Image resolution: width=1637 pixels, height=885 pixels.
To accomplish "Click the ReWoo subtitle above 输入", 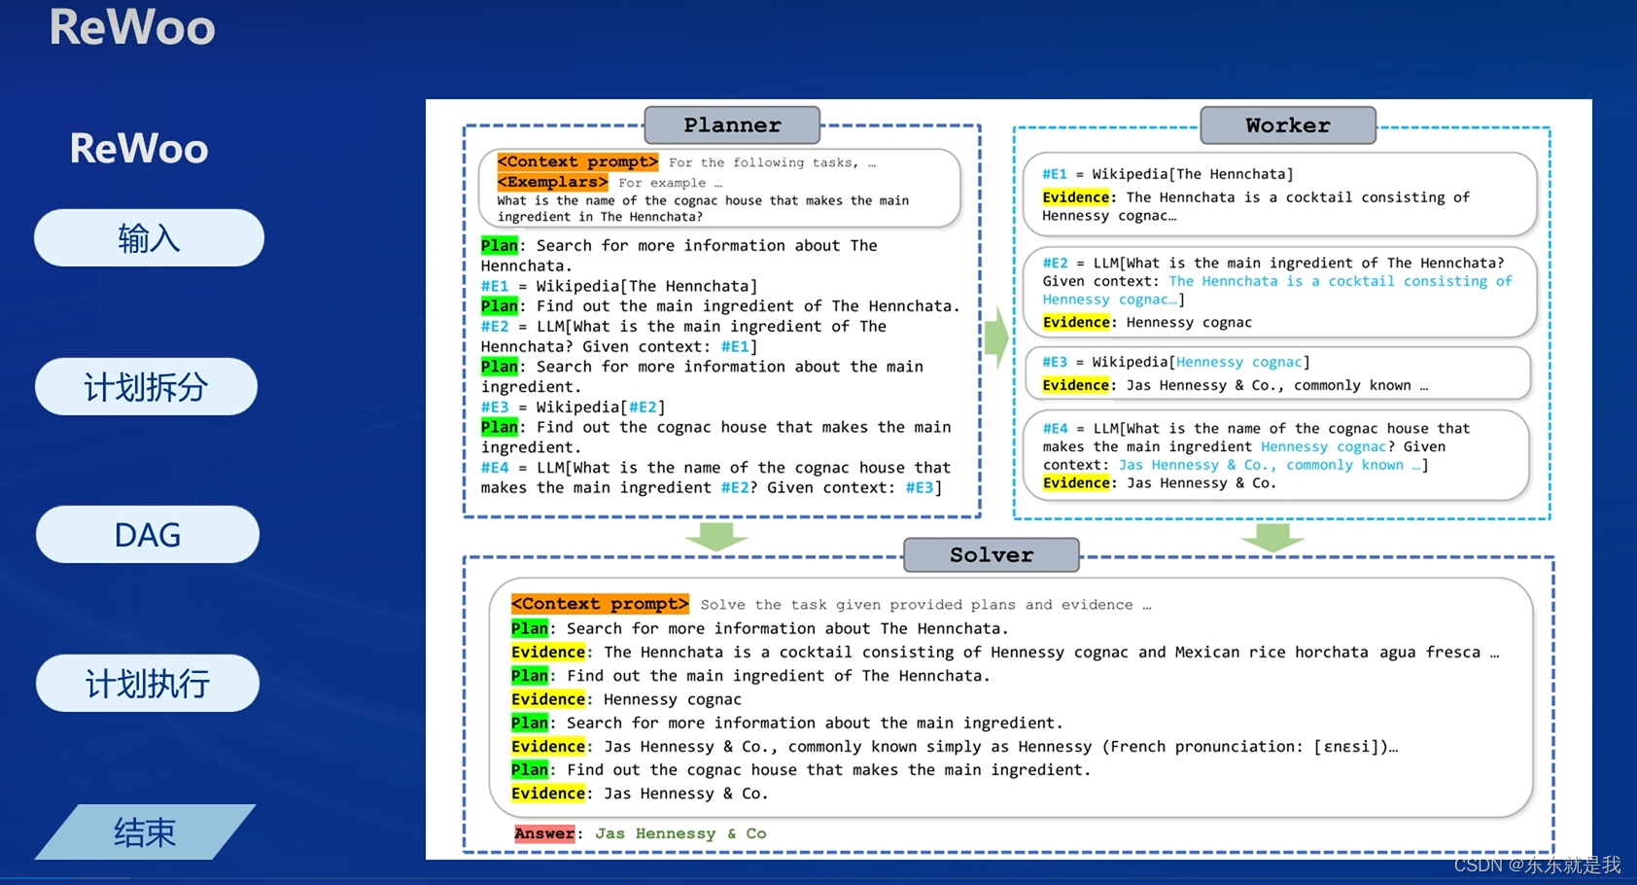I will [x=139, y=149].
